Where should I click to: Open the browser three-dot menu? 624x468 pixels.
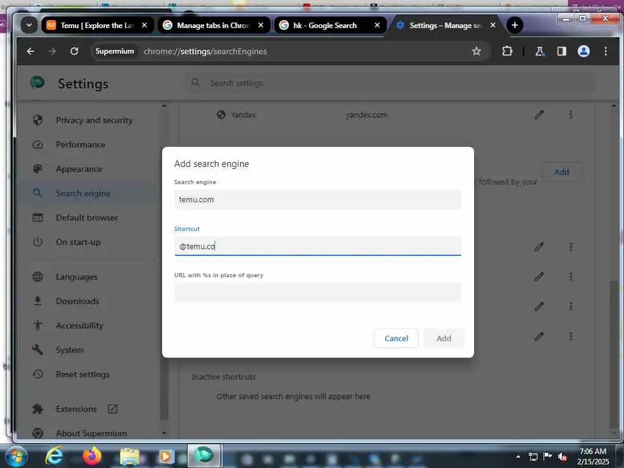(x=605, y=51)
